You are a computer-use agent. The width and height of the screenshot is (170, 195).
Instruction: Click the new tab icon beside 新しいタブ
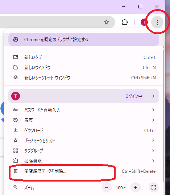[16, 57]
